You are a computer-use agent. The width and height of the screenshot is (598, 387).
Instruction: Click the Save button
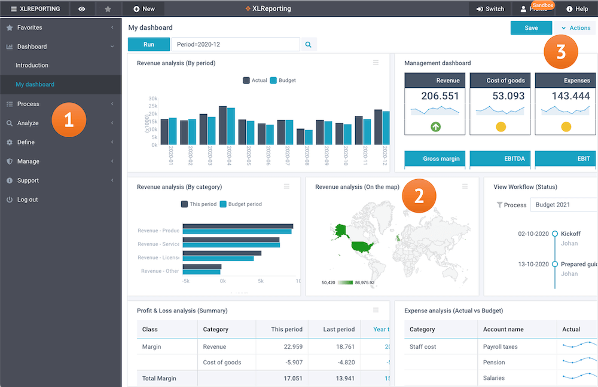pos(531,28)
